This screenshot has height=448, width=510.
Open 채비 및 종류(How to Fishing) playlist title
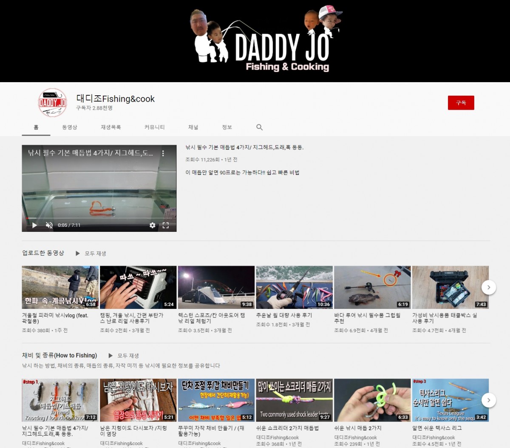(x=59, y=355)
